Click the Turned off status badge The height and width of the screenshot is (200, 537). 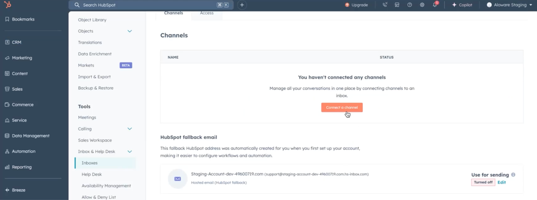[483, 182]
